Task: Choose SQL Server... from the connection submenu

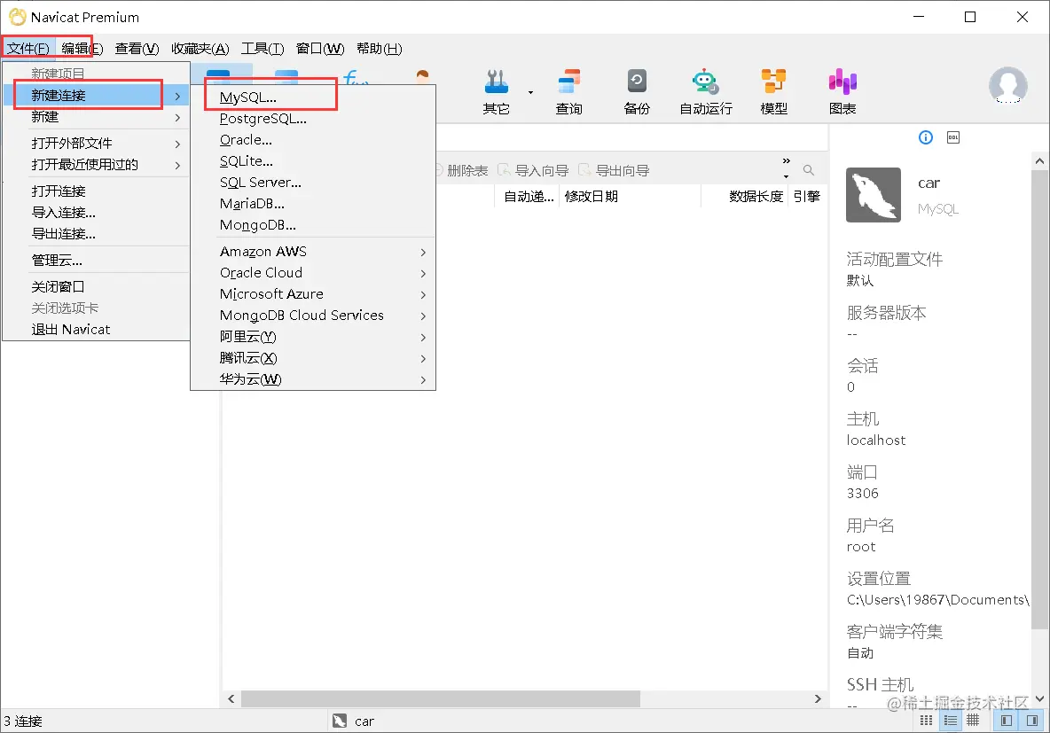Action: tap(313, 182)
